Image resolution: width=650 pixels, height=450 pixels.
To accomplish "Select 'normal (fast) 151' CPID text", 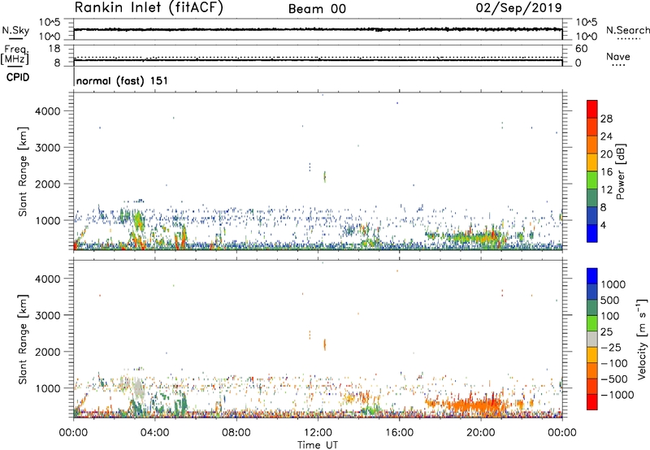I will (x=123, y=80).
